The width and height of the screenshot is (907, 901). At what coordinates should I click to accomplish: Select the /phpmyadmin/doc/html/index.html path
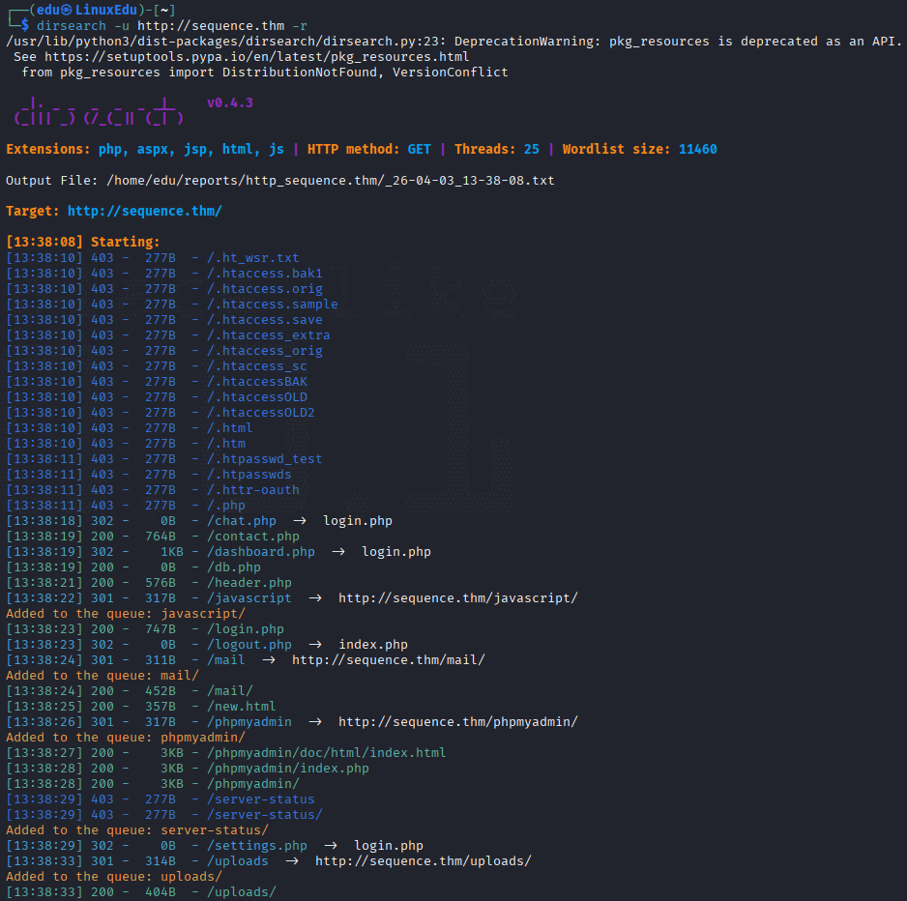[326, 753]
